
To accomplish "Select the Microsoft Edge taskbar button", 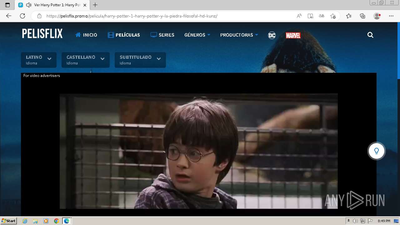I will tap(67, 221).
